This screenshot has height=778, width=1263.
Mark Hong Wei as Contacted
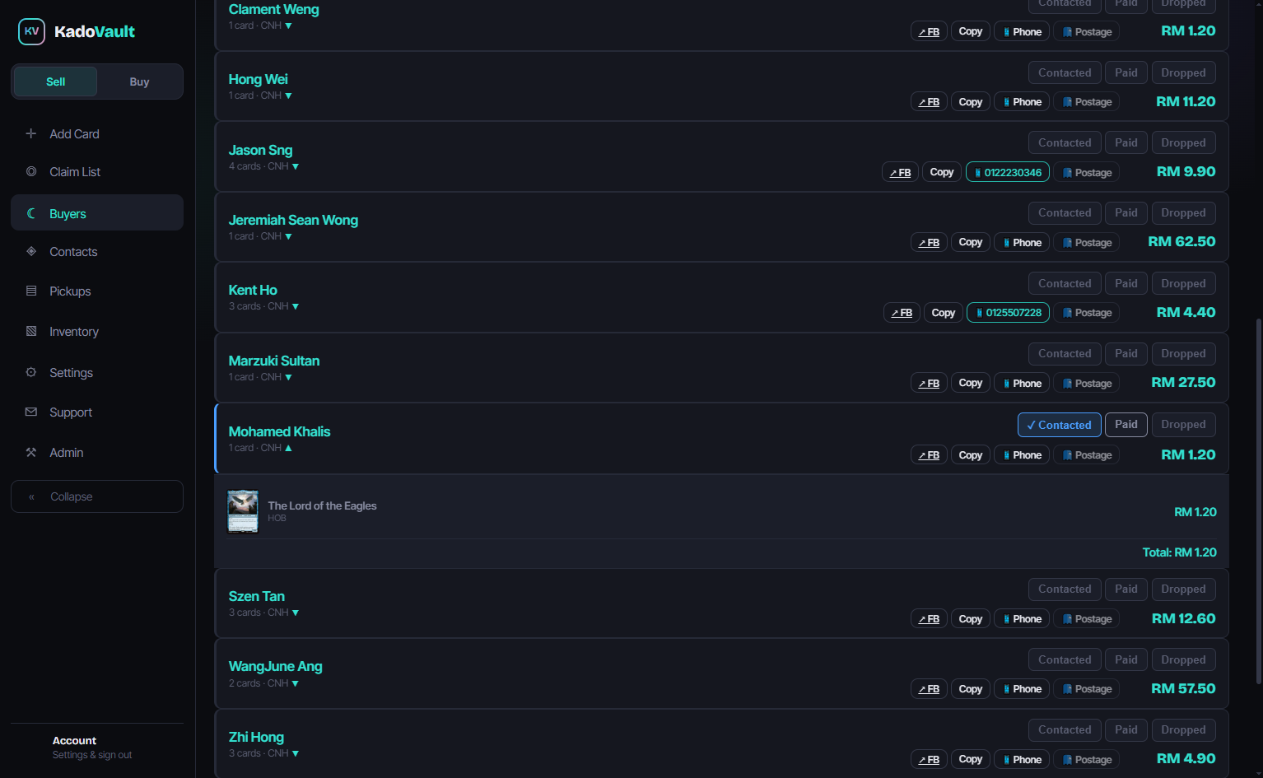(x=1065, y=72)
